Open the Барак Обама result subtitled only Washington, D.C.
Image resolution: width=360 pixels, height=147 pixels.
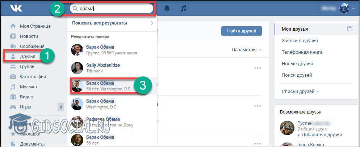[112, 104]
